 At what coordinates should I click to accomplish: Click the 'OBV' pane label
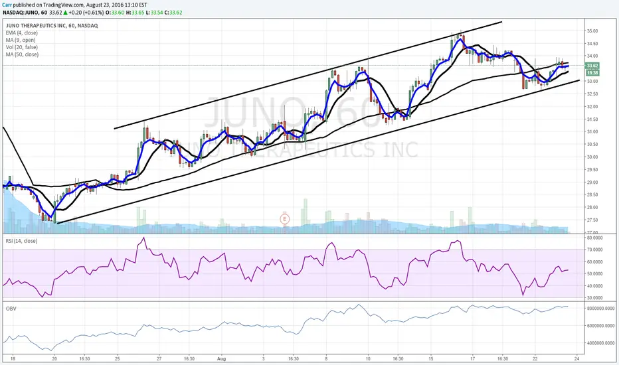pos(11,309)
